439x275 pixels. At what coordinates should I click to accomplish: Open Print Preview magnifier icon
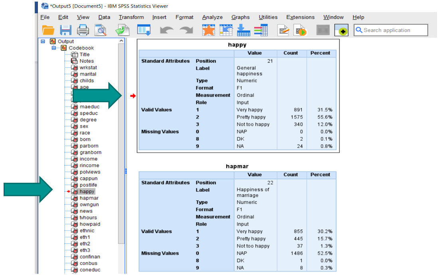click(x=101, y=30)
